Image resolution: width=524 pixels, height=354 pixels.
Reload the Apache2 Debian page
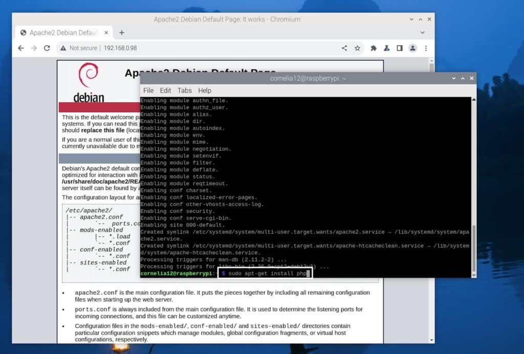click(x=47, y=48)
